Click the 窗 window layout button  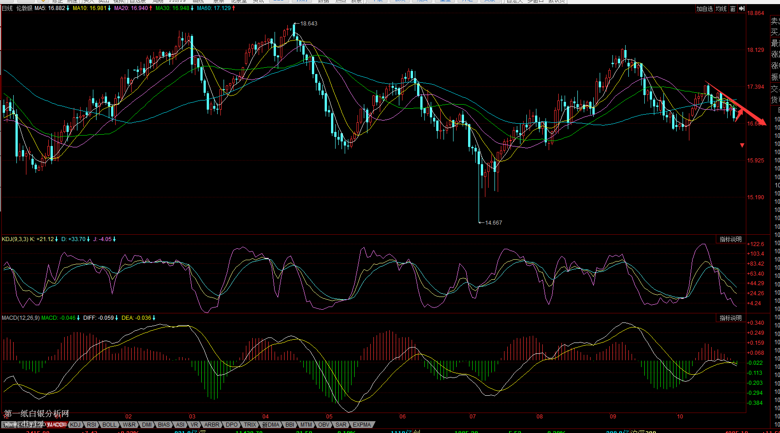(x=733, y=9)
